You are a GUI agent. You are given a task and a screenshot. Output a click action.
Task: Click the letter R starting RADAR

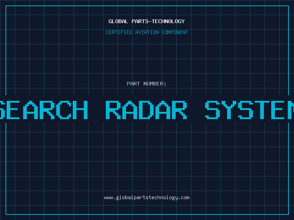tap(114, 110)
